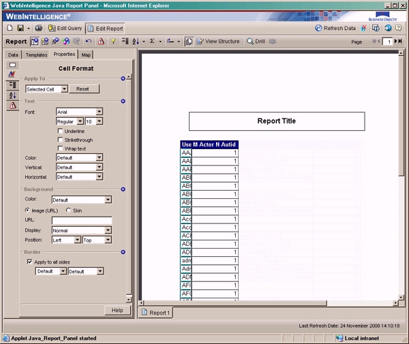
Task: Click the Reset button
Action: pos(83,89)
